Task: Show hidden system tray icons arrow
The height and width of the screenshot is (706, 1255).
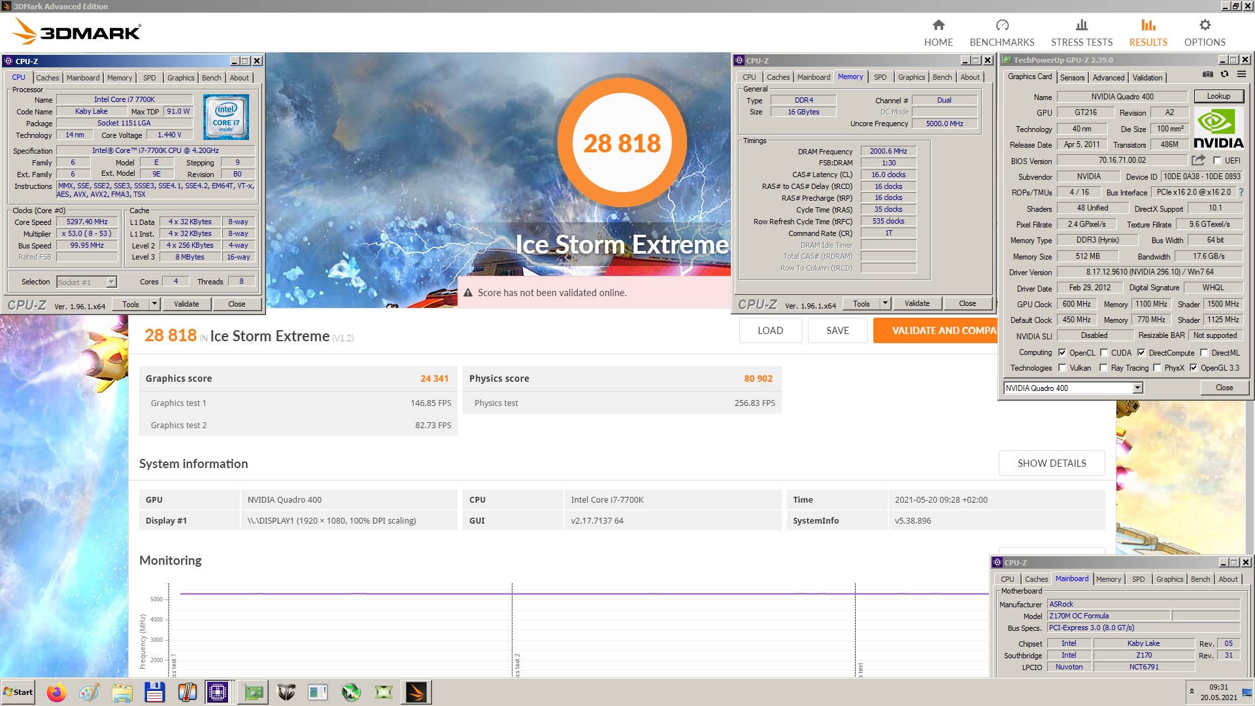Action: click(x=1192, y=692)
